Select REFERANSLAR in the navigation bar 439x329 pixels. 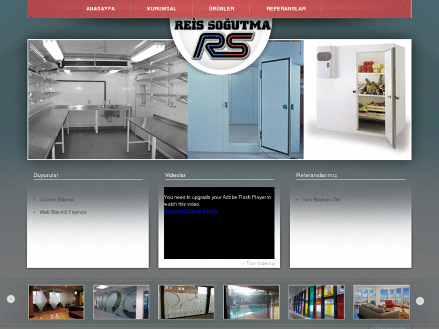pos(286,9)
